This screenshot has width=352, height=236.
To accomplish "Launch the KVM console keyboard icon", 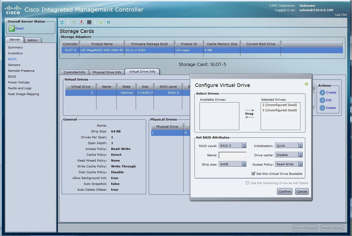I will (x=89, y=23).
